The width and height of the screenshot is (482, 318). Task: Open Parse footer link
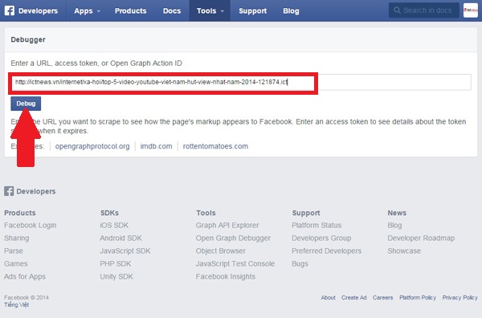point(14,251)
